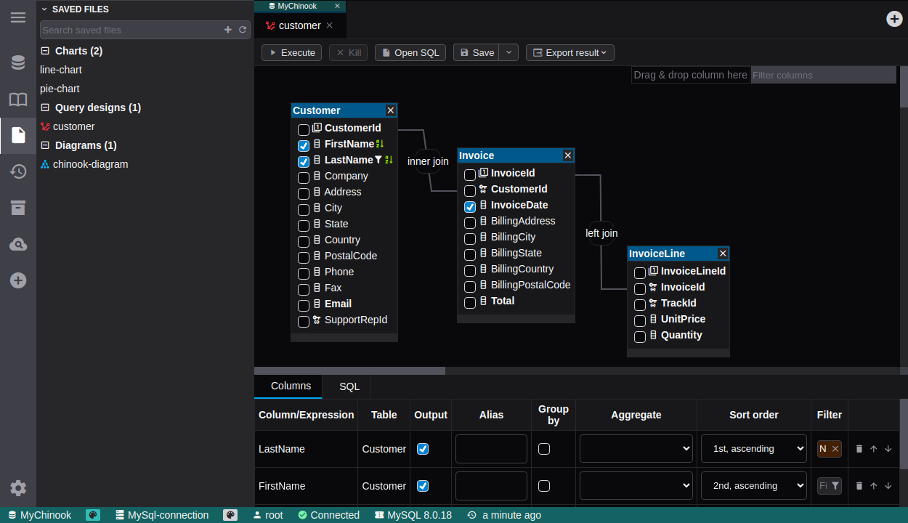Uncheck InvoiceDate in Invoice table
Image resolution: width=908 pixels, height=523 pixels.
click(x=470, y=206)
